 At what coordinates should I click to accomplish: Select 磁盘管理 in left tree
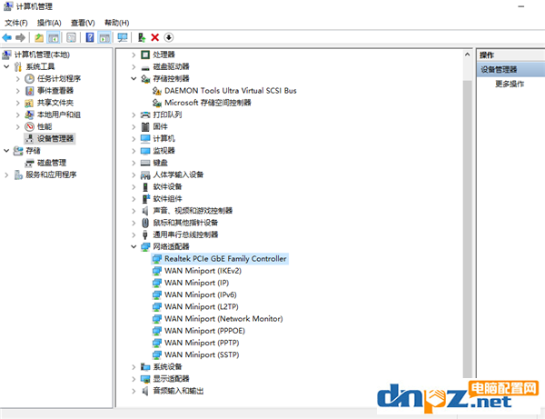52,163
